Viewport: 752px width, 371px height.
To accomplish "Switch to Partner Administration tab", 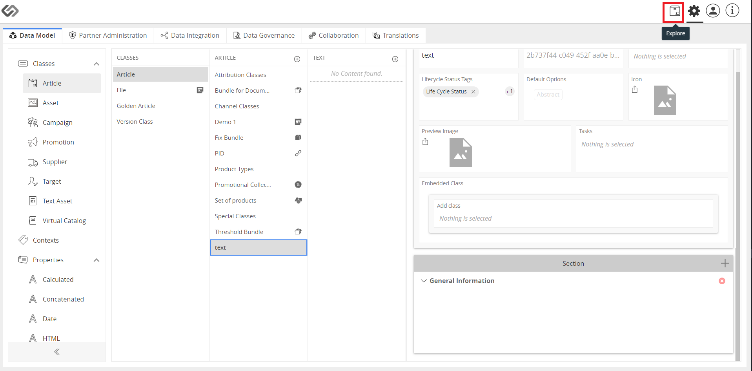I will click(108, 35).
